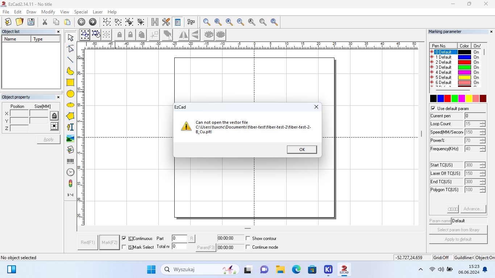Viewport: 495px width, 278px height.
Task: Pick the dark red swatch in palette row
Action: pyautogui.click(x=483, y=98)
